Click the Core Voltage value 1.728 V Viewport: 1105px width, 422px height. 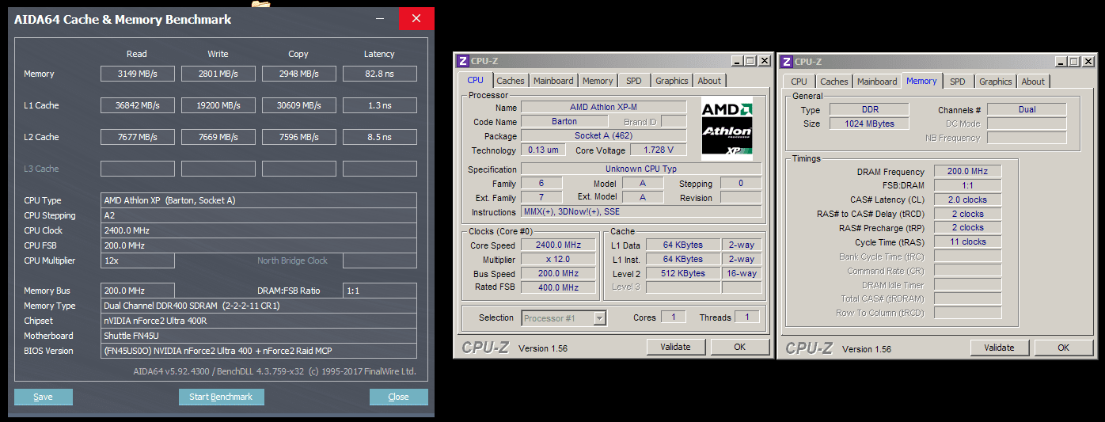coord(658,150)
